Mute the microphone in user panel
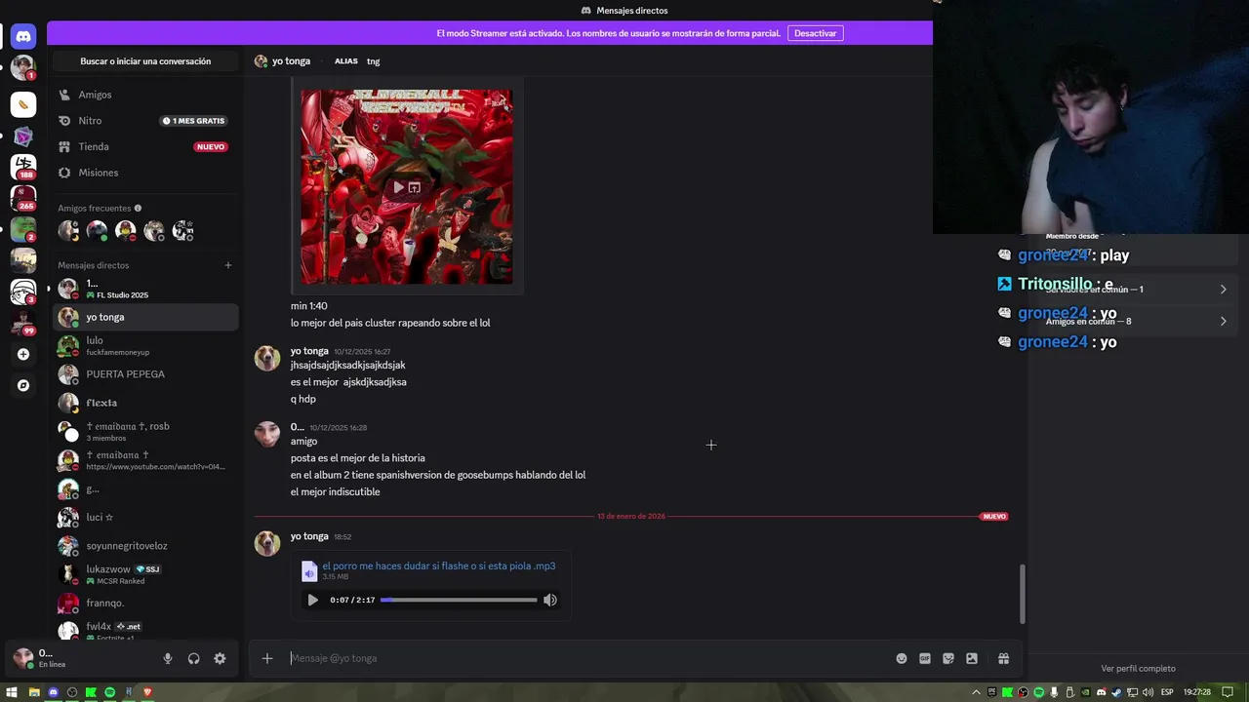1249x702 pixels. (x=168, y=658)
